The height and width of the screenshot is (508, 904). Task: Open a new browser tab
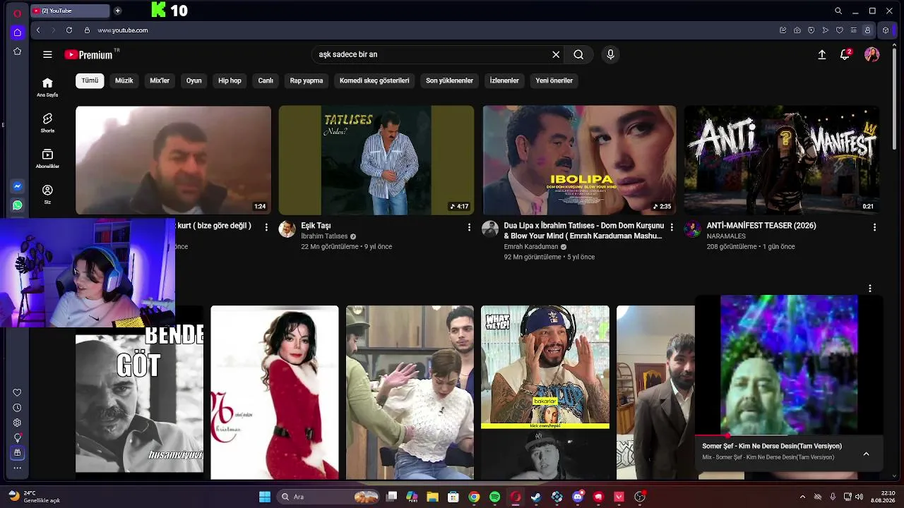[117, 11]
